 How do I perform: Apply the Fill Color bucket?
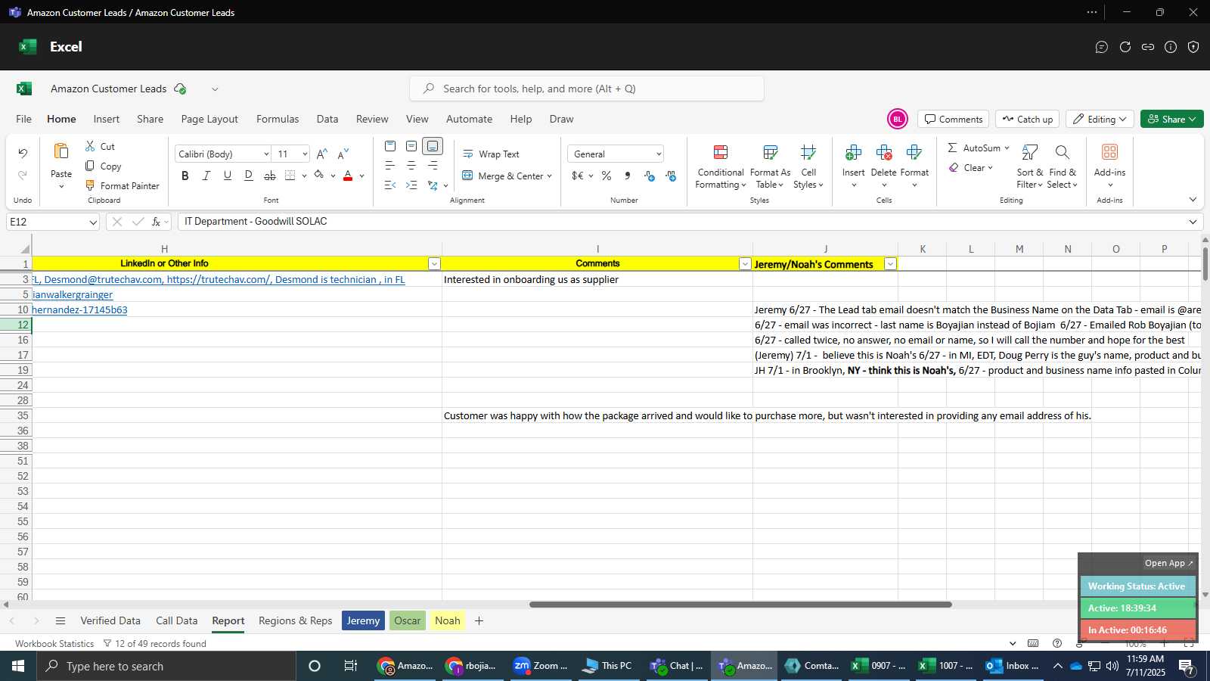[x=319, y=176]
